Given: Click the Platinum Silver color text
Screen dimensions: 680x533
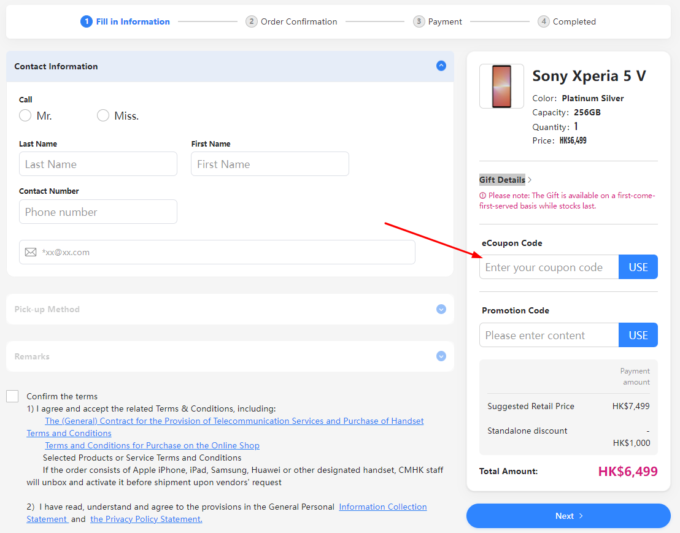Looking at the screenshot, I should tap(593, 98).
